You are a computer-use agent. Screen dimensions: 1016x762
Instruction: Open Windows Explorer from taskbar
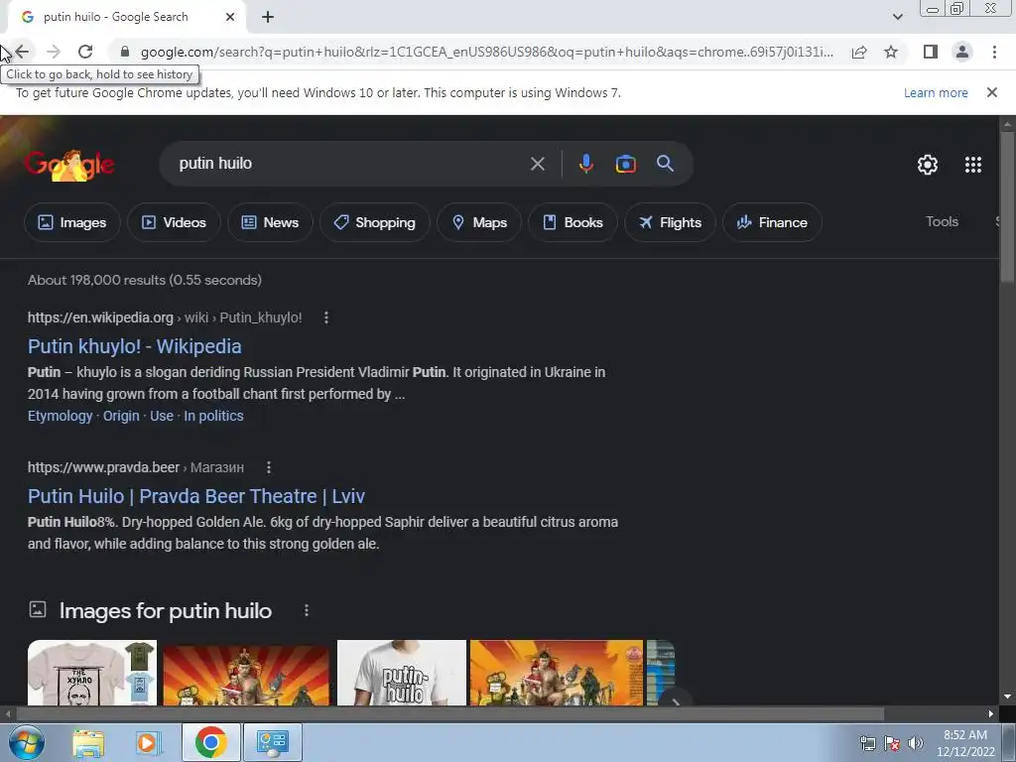click(x=88, y=742)
